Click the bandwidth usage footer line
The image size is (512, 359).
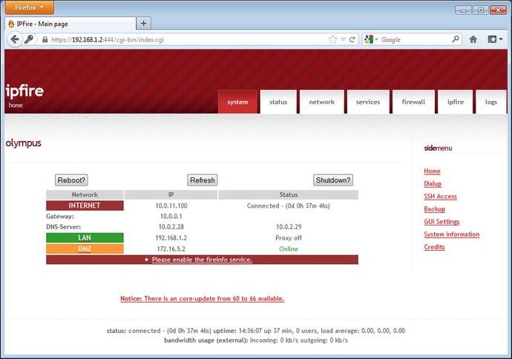256,340
